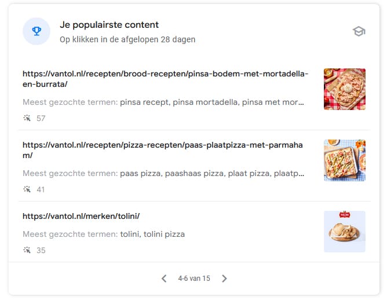Click the clicks icon next to 57
Image resolution: width=387 pixels, height=304 pixels.
pyautogui.click(x=27, y=118)
